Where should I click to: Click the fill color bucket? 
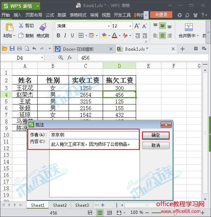coord(104,36)
